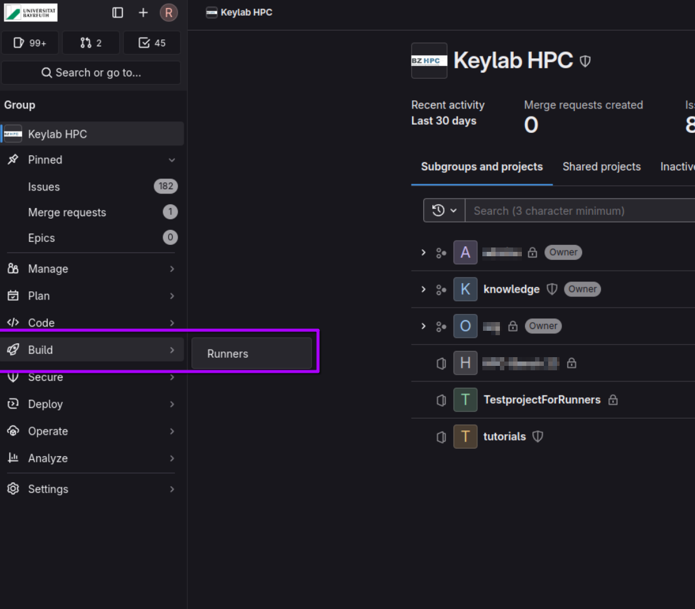
Task: Click the Analyze chart icon
Action: (x=13, y=457)
